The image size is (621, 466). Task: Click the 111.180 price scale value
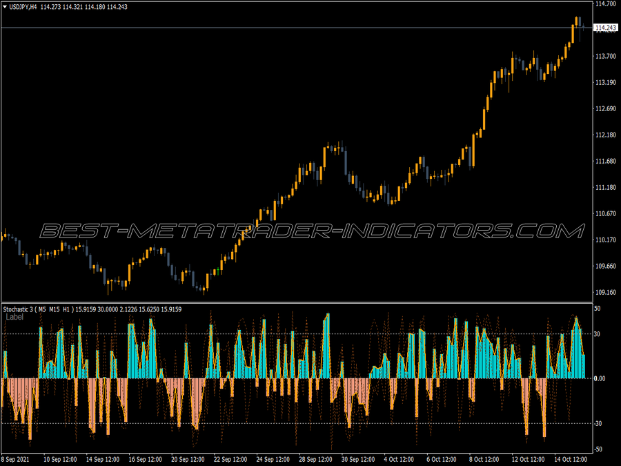click(606, 187)
